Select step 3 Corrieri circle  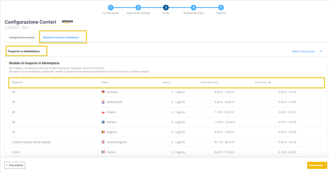[166, 7]
